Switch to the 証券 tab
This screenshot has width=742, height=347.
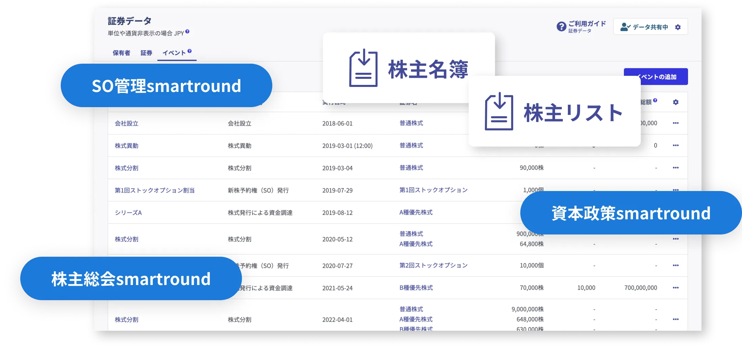[146, 53]
